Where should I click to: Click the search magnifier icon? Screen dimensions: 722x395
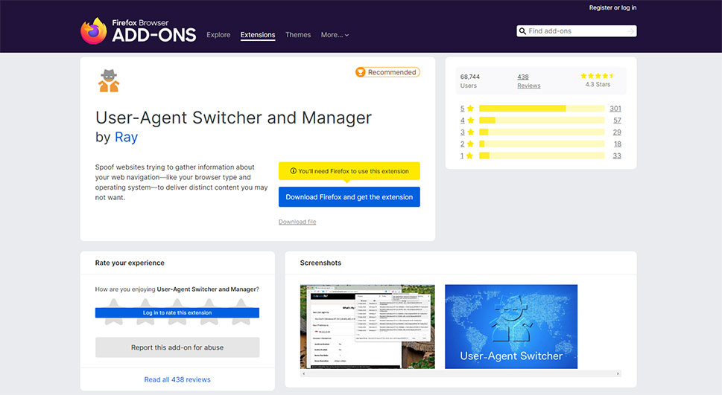(x=522, y=31)
